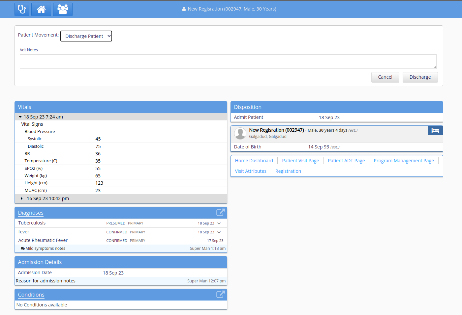
Task: Open Diagnoses external link icon
Action: point(220,212)
